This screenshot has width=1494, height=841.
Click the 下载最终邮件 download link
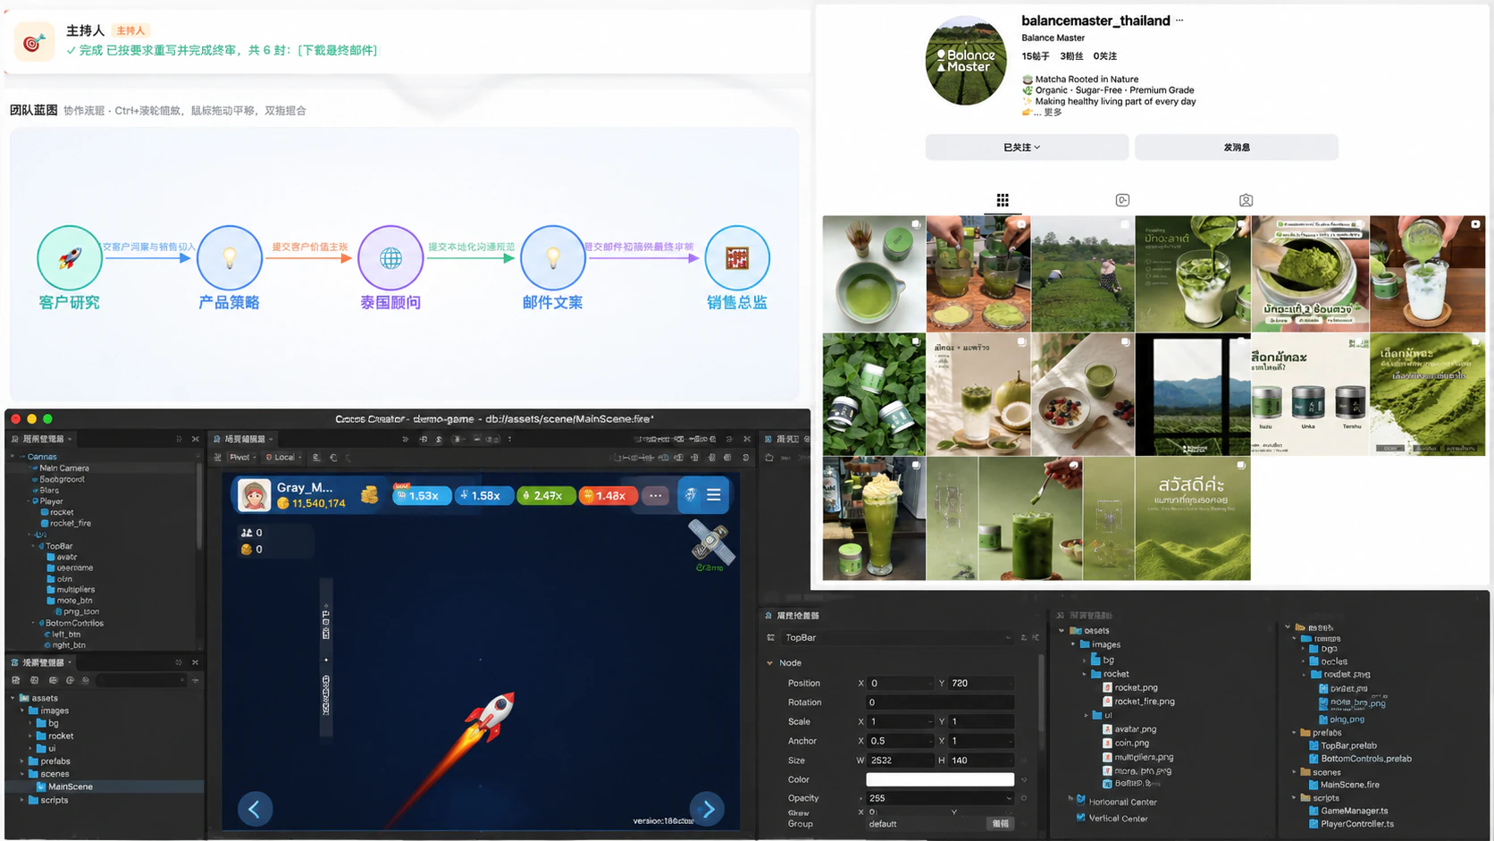pyautogui.click(x=337, y=50)
